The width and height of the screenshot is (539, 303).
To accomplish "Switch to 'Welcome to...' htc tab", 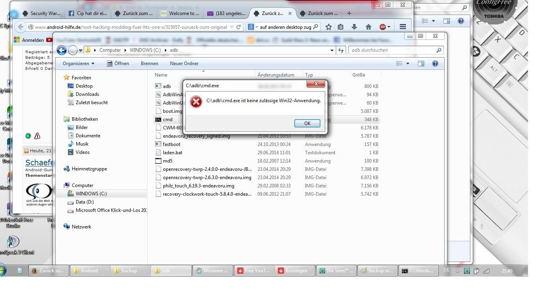I will click(181, 13).
